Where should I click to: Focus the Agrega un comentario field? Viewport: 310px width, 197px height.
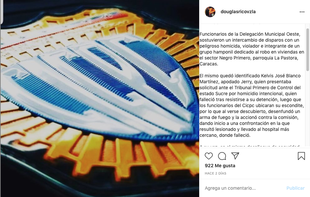tap(243, 188)
